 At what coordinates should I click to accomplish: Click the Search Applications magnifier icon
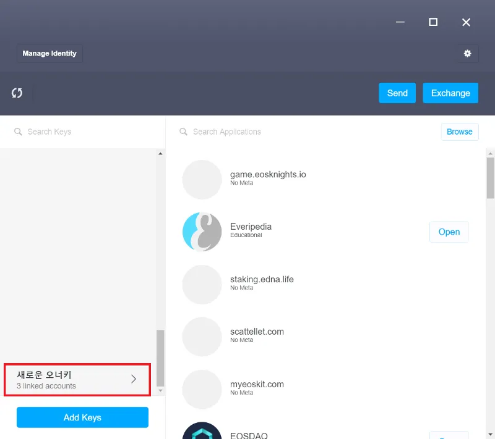coord(183,132)
